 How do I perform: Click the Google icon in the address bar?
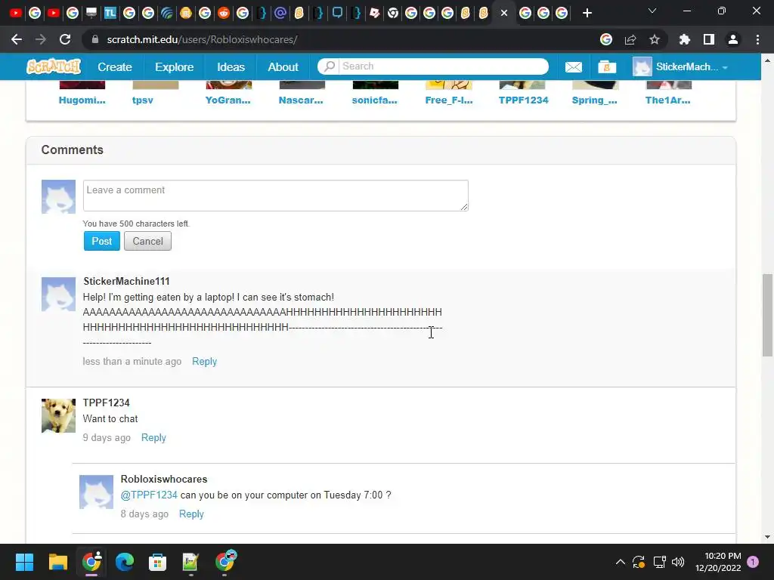605,39
